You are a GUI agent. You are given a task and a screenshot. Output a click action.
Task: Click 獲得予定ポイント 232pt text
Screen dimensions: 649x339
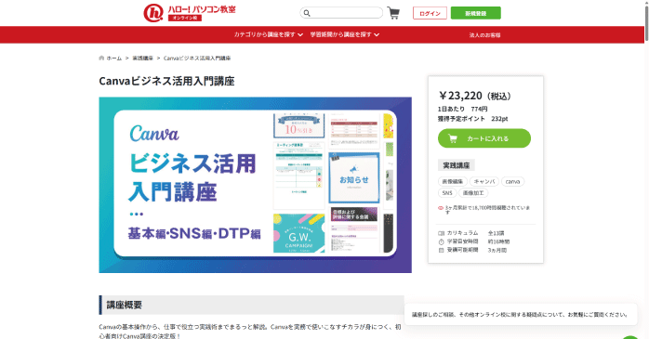pyautogui.click(x=472, y=119)
